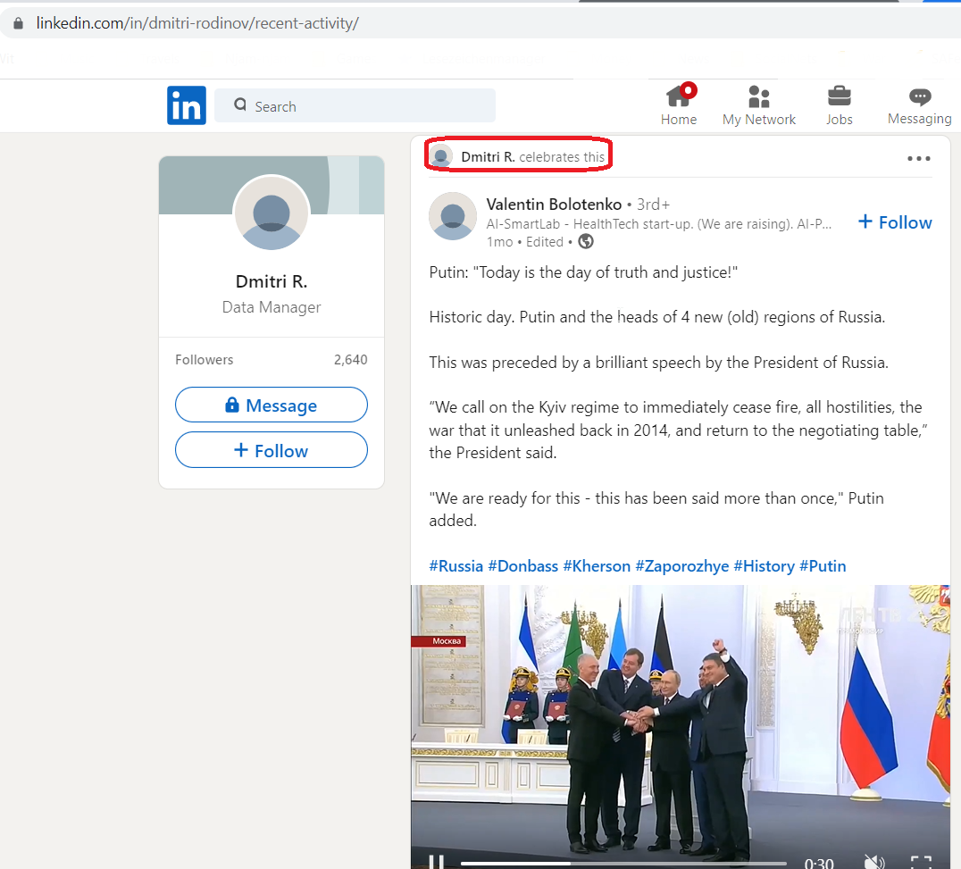Open the Dmitri R. link above the post
The width and height of the screenshot is (961, 869).
pos(488,157)
